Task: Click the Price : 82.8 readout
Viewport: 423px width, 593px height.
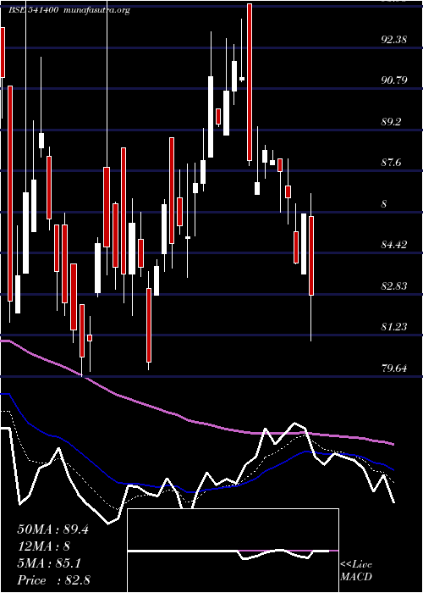Action: click(x=53, y=580)
